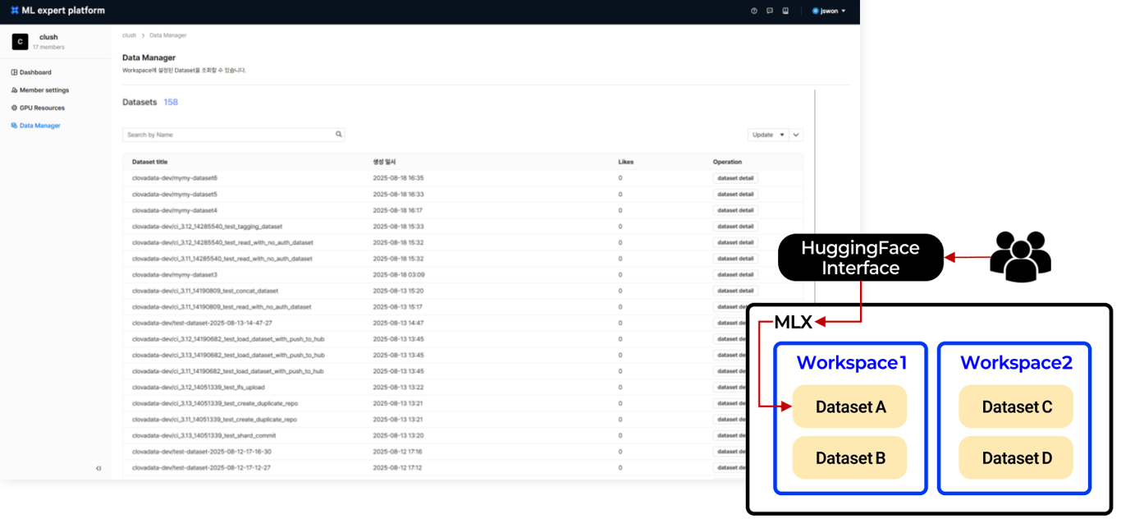1121x519 pixels.
Task: Click date cell '2025-08-13 13:22'
Action: click(398, 387)
